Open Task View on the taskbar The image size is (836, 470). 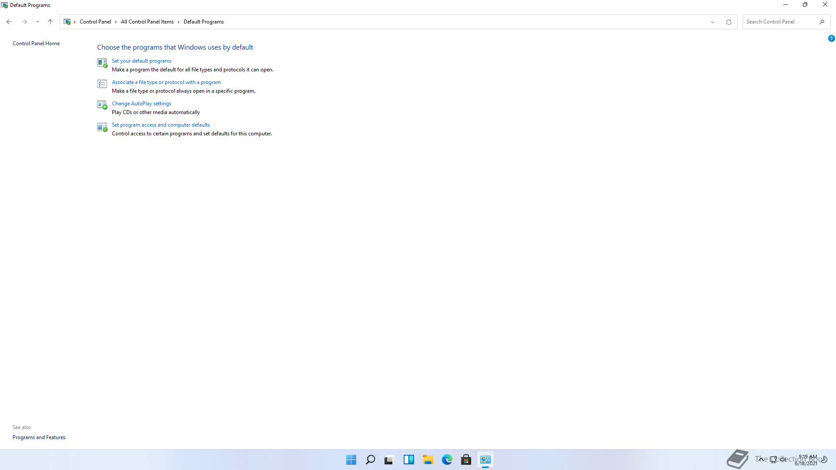click(x=389, y=460)
